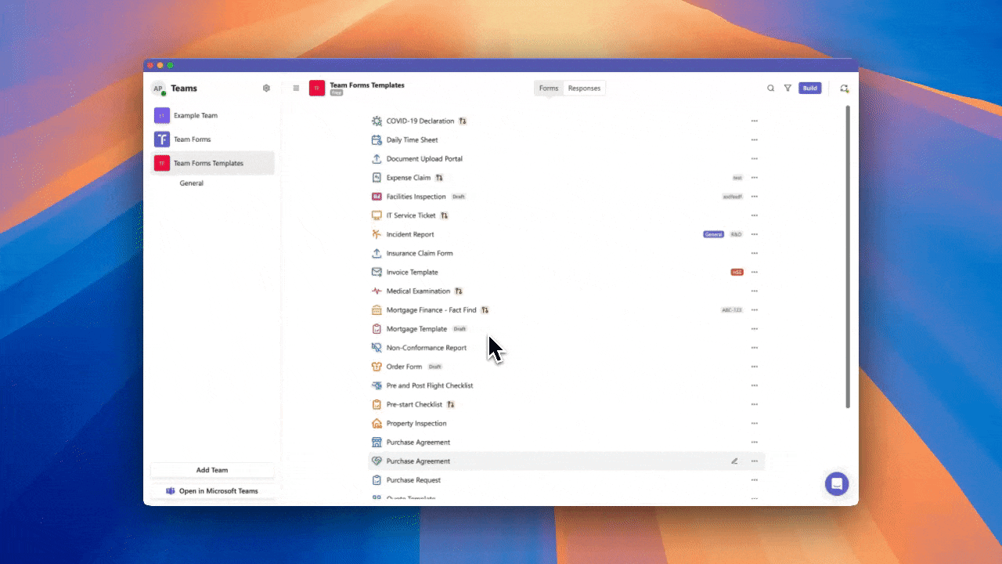Click the asdfasdf tag on Facilities Inspection

point(733,197)
